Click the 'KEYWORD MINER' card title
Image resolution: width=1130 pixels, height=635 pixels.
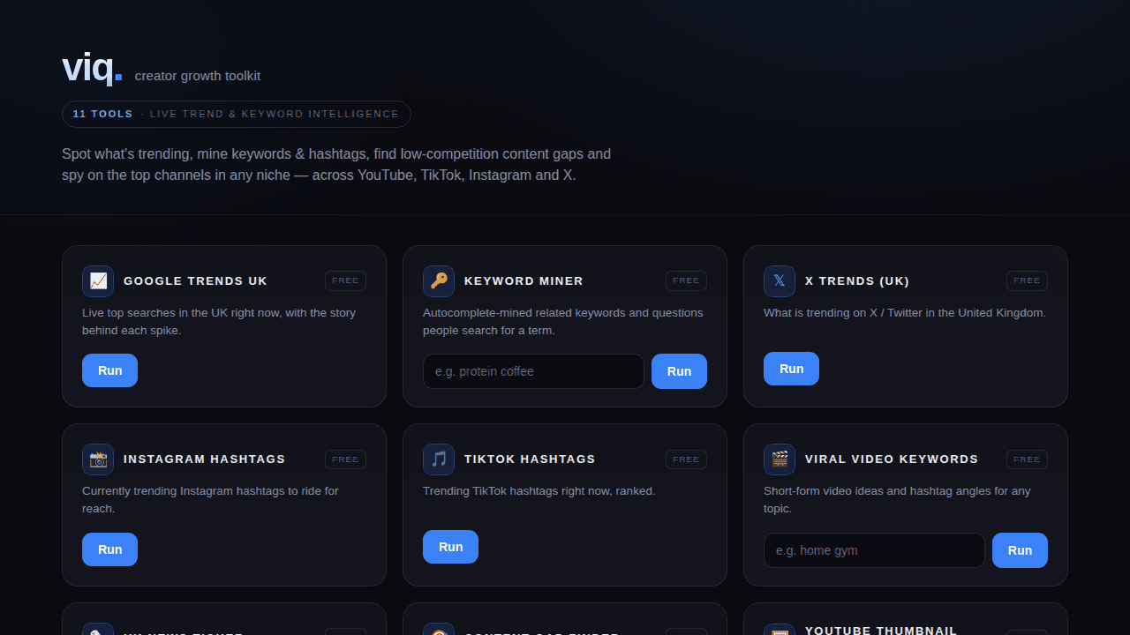[x=524, y=281]
